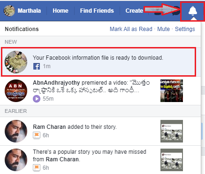Mark All as Read
Viewport: 205px width, 174px height.
pyautogui.click(x=131, y=29)
